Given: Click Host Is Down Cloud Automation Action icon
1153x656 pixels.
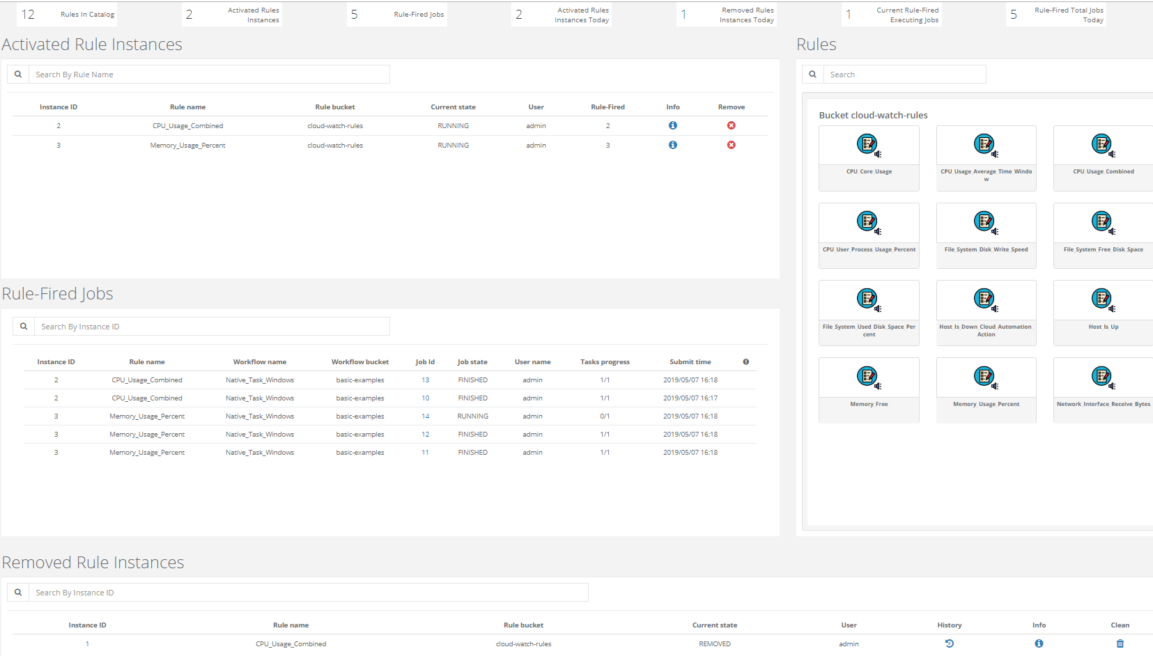Looking at the screenshot, I should 985,299.
